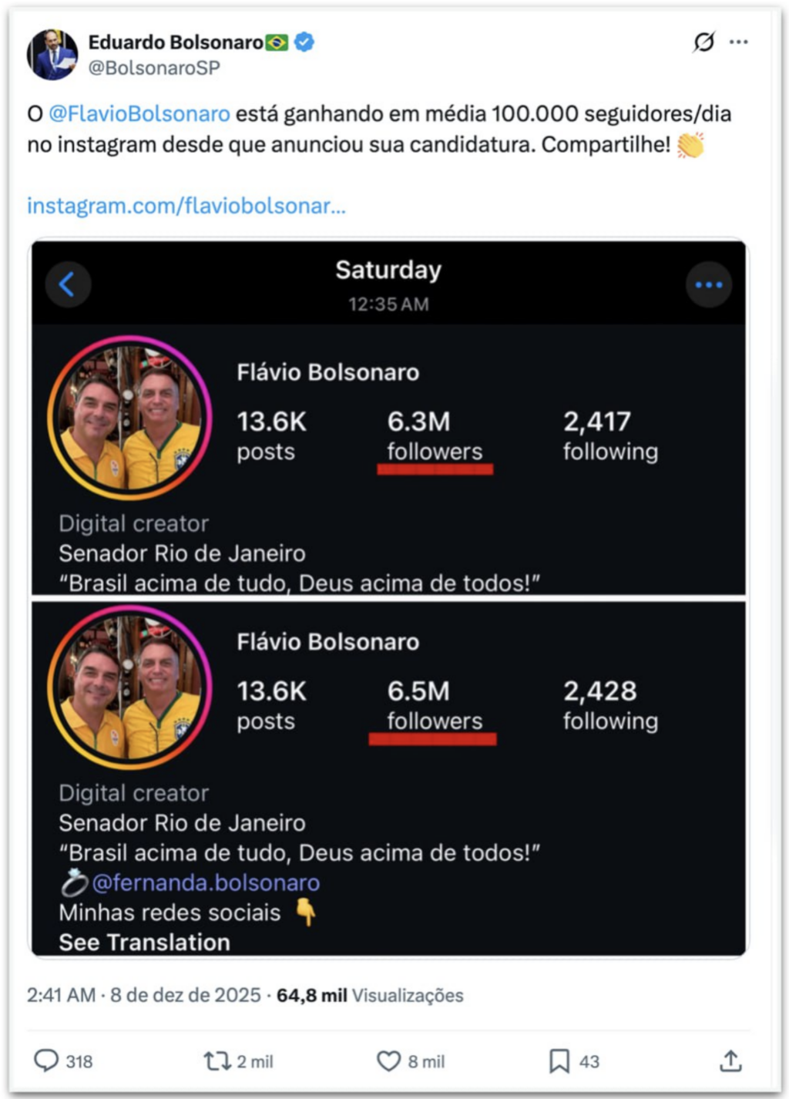This screenshot has width=789, height=1099.
Task: Open Eduardo Bolsonaro's profile avatar
Action: point(52,55)
